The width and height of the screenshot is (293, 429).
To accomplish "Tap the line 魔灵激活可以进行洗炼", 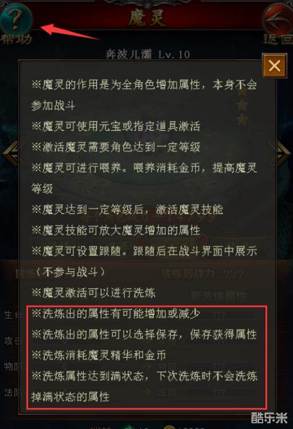I will coord(93,292).
